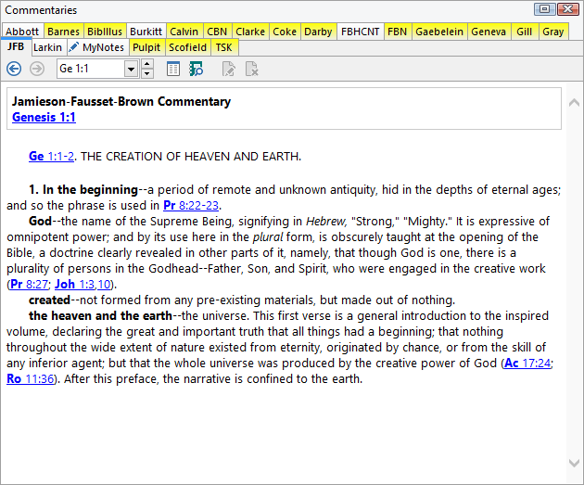
Task: Open the Genesis 1:1 heading link
Action: [44, 117]
